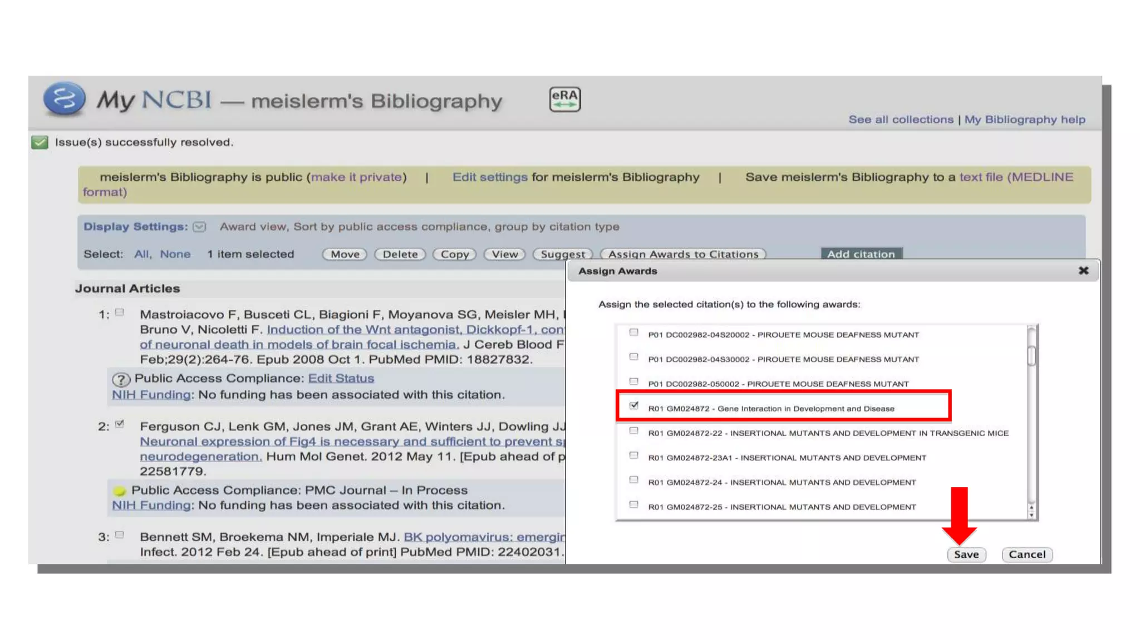
Task: Expand the Display Settings dropdown
Action: 199,227
